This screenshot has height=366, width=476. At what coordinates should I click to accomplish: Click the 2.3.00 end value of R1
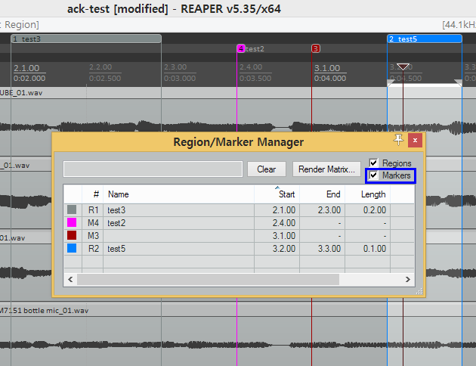[x=329, y=210]
